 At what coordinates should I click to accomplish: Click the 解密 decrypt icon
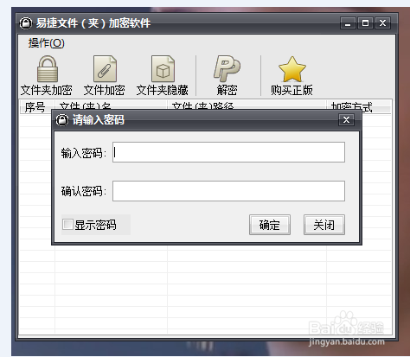point(227,68)
